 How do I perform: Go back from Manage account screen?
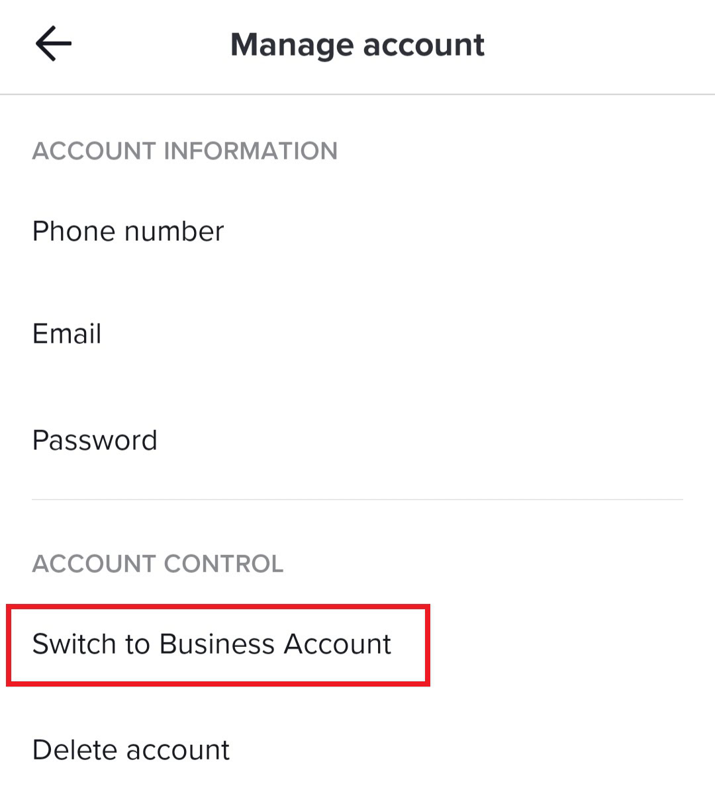coord(53,44)
